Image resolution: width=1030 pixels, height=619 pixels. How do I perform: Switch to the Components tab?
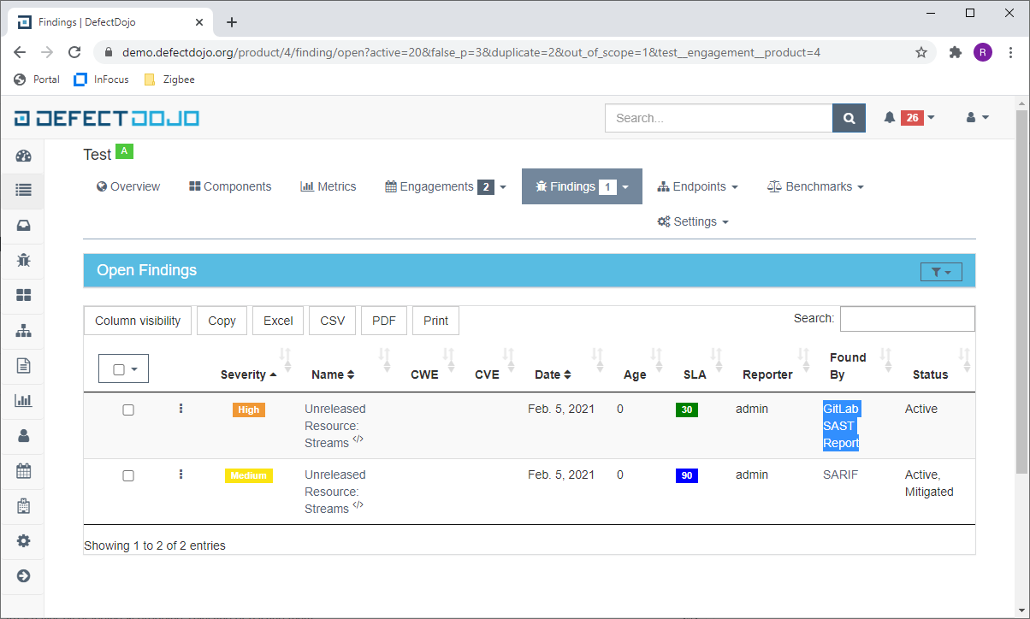(x=229, y=186)
